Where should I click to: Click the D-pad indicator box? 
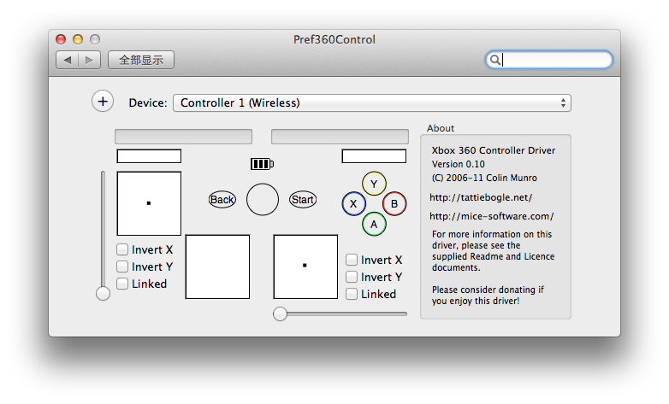pos(217,266)
